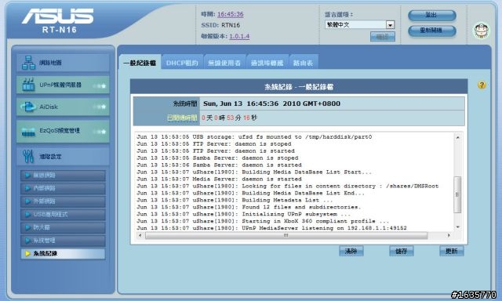Viewport: 502px width, 301px height.
Task: Open the UPnP media server icon
Action: pyautogui.click(x=28, y=85)
